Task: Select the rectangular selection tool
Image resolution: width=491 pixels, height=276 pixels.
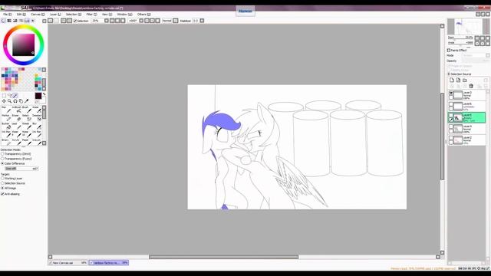Action: coord(4,96)
